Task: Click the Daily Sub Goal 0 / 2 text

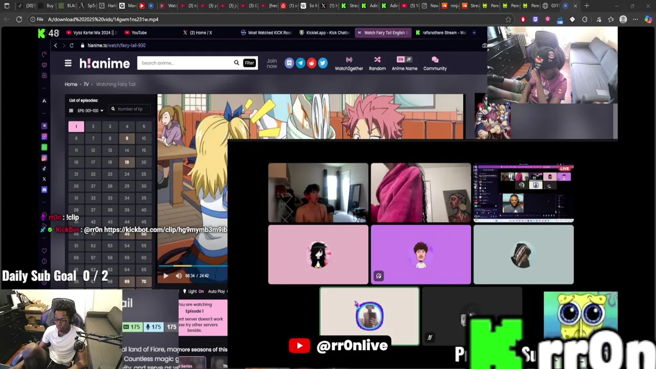Action: pos(55,276)
